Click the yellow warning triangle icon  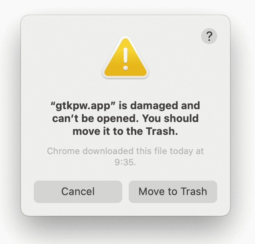click(x=125, y=57)
